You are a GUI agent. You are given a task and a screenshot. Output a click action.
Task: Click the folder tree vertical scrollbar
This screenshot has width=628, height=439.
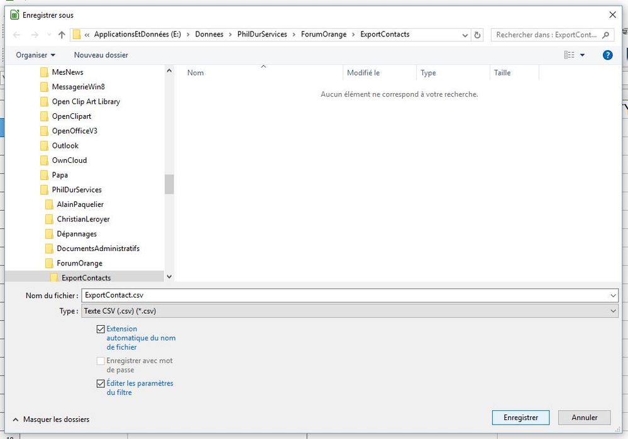pyautogui.click(x=169, y=184)
